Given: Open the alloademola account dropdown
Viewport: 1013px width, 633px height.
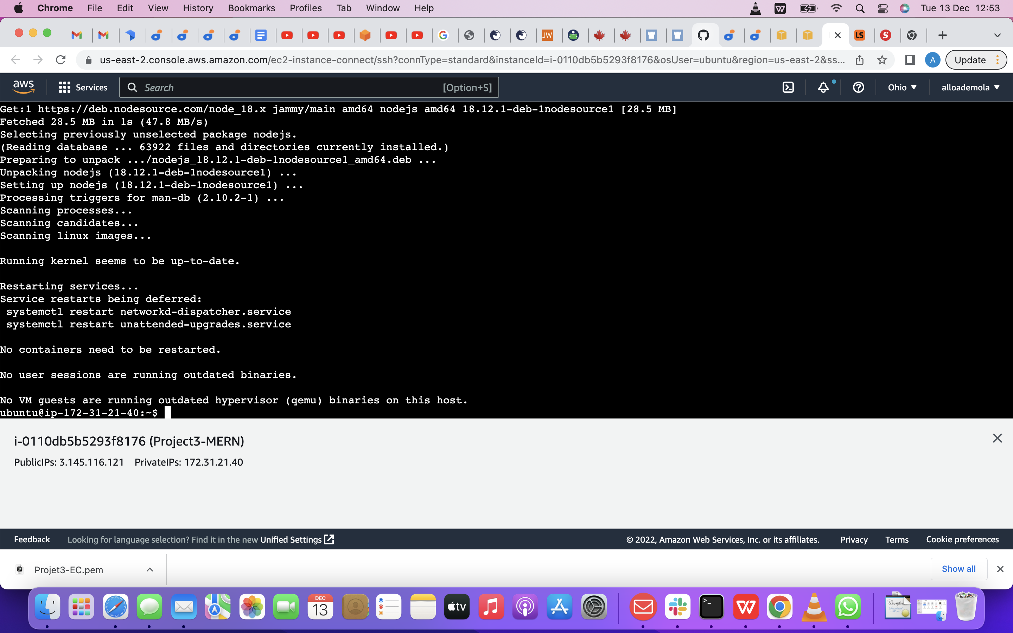Looking at the screenshot, I should tap(970, 87).
